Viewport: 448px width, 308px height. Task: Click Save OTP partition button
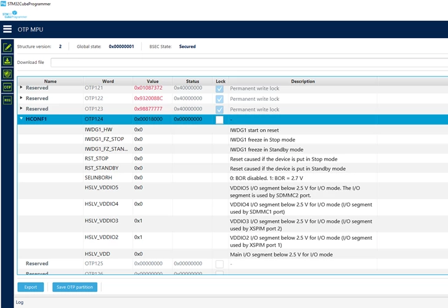pyautogui.click(x=75, y=287)
